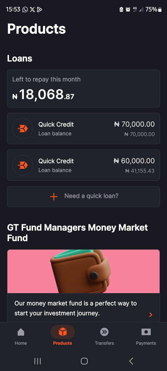Tap the Products cube icon
The height and width of the screenshot is (371, 167).
point(62,332)
